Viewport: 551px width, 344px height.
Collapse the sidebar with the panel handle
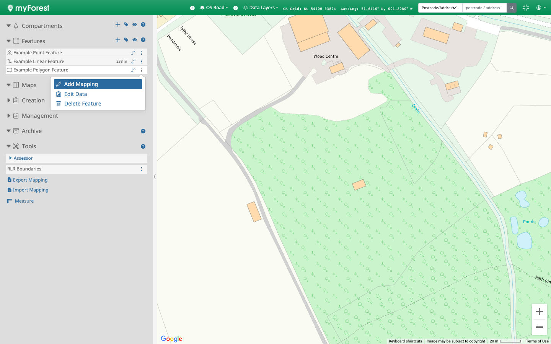(155, 177)
